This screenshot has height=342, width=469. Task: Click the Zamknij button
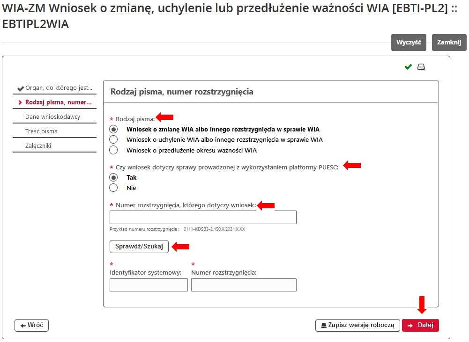[x=448, y=43]
